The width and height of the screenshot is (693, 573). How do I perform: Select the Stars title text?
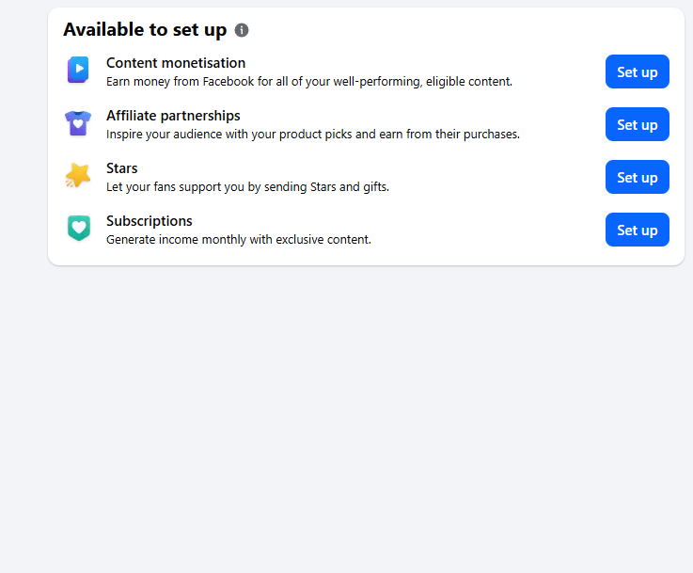click(122, 168)
